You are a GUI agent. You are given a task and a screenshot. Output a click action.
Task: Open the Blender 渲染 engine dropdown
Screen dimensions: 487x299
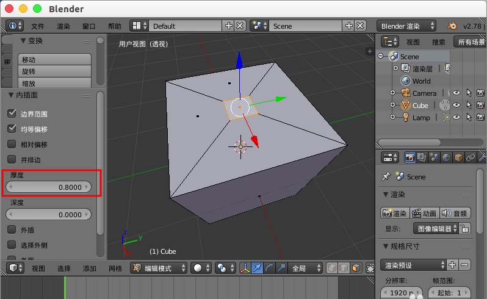pyautogui.click(x=407, y=26)
